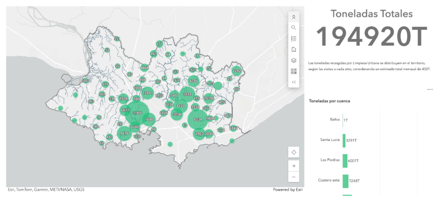Image resolution: width=440 pixels, height=204 pixels.
Task: Select the 6128 cluster marker
Action: click(x=164, y=113)
